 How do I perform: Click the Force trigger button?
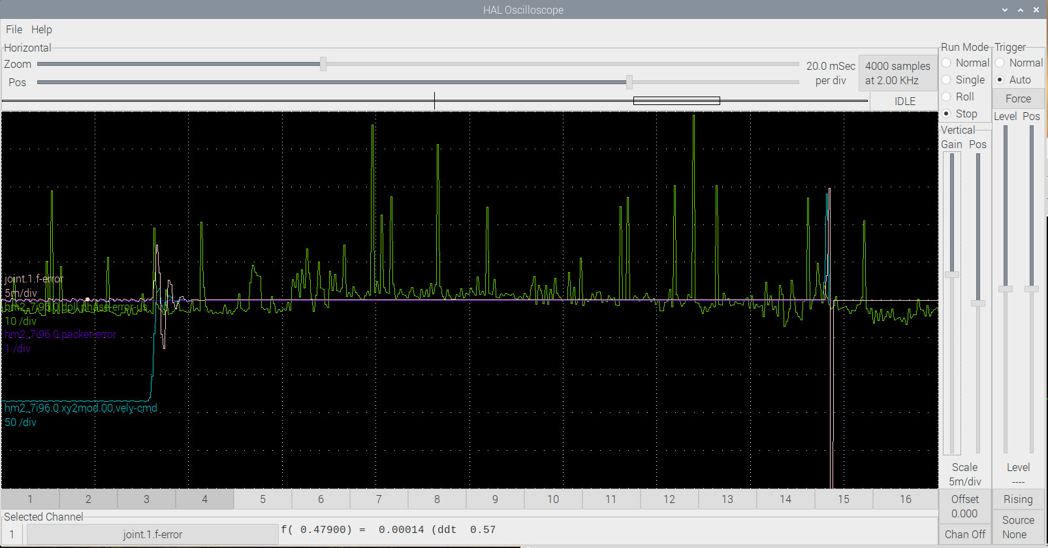pos(1018,99)
